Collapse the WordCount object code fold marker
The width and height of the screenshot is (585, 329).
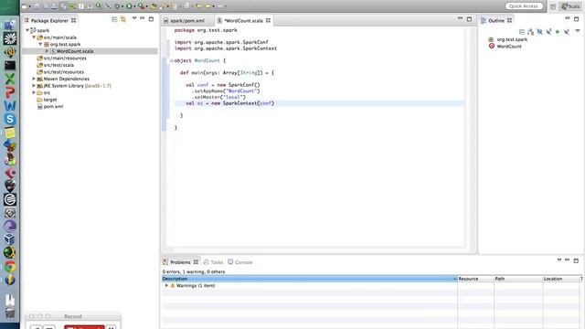click(x=171, y=60)
